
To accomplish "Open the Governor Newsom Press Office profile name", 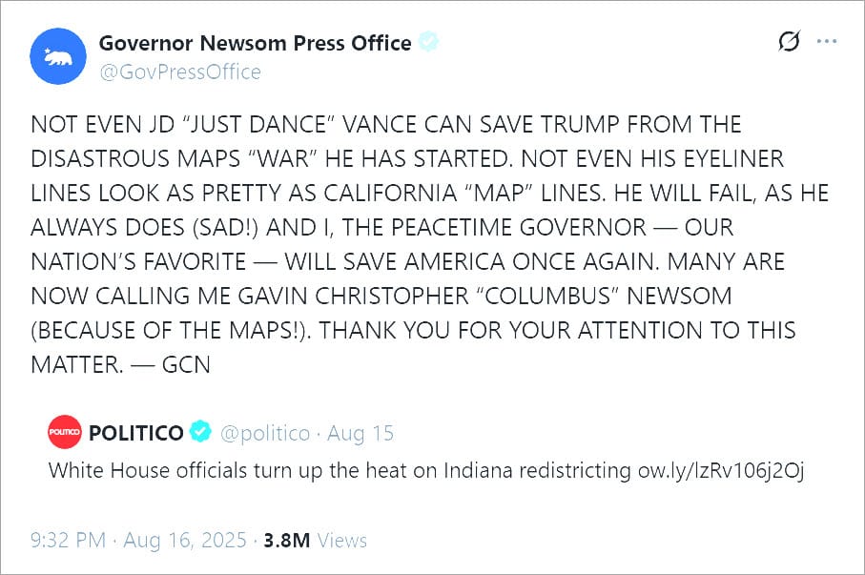I will (x=255, y=43).
